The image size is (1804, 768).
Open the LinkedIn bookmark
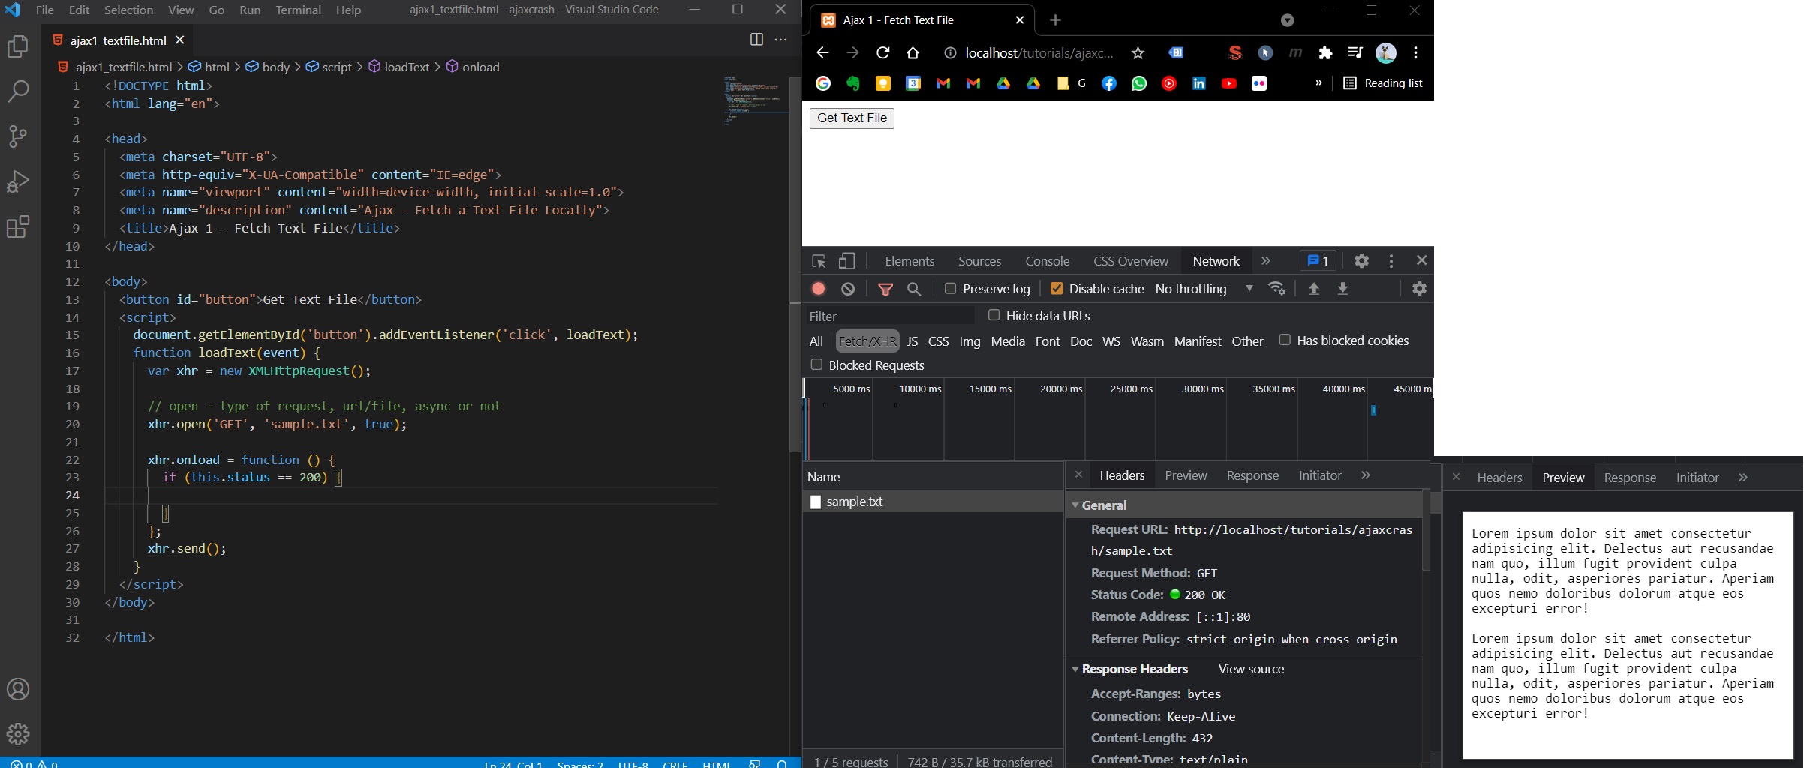[1199, 83]
